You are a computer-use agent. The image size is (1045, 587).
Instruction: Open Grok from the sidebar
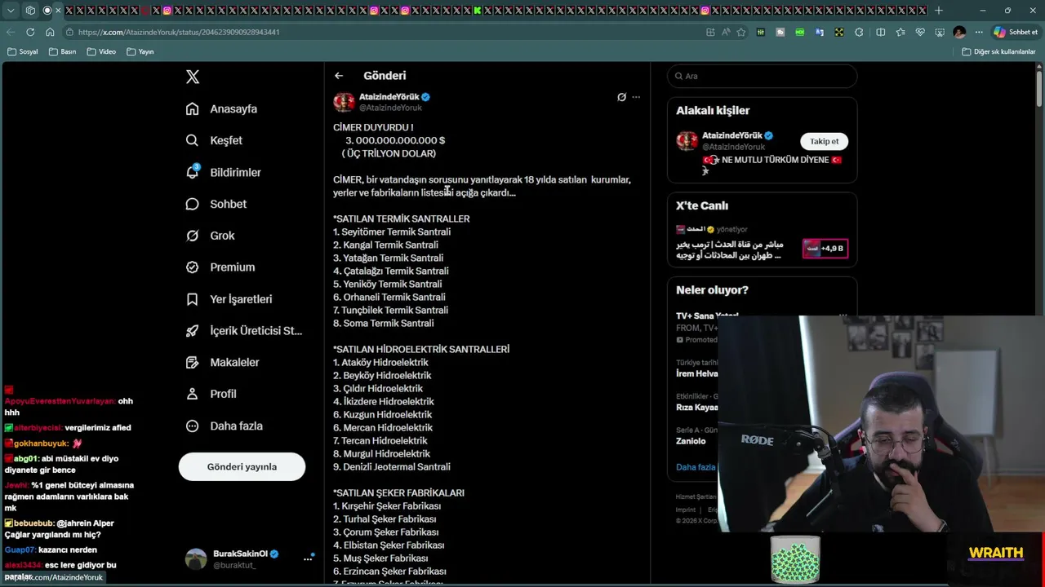coord(210,236)
